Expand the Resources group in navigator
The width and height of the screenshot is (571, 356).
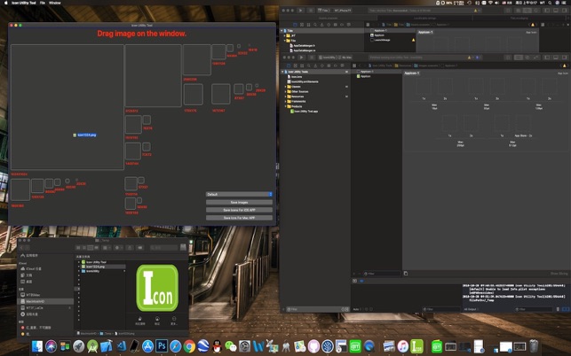[286, 97]
